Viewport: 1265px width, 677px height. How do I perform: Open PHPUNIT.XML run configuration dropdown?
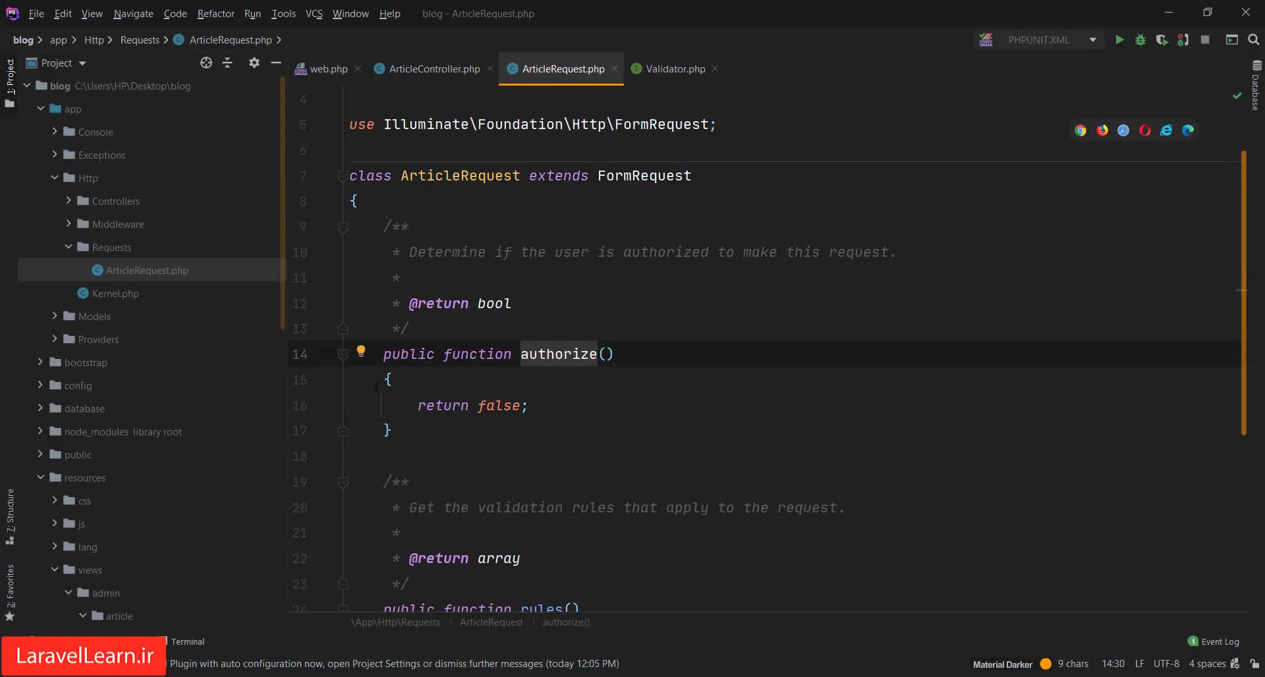[1048, 40]
